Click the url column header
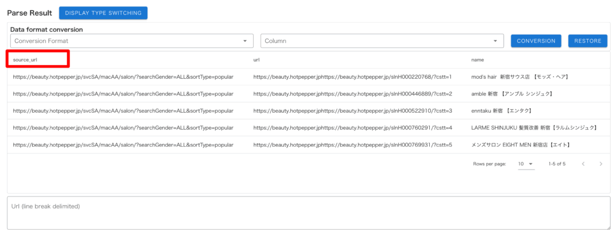 [256, 60]
